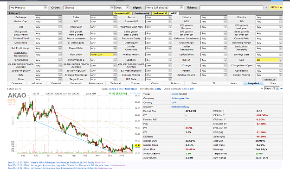Screen dimensions: 290x169
Task: Open the Overview view tab
Action: tap(17, 83)
